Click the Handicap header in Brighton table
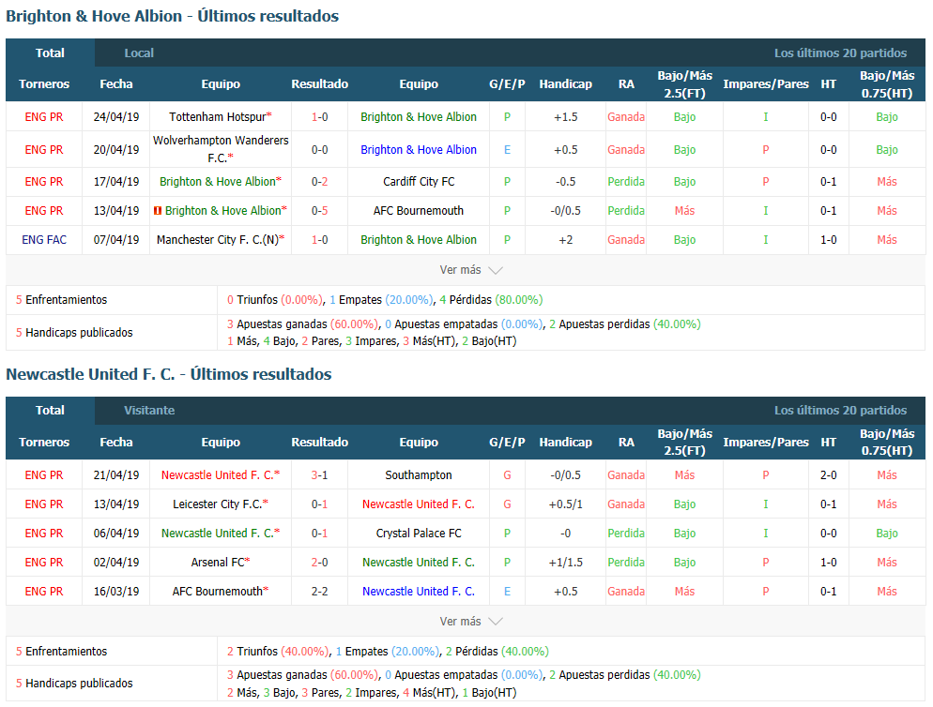 [565, 83]
